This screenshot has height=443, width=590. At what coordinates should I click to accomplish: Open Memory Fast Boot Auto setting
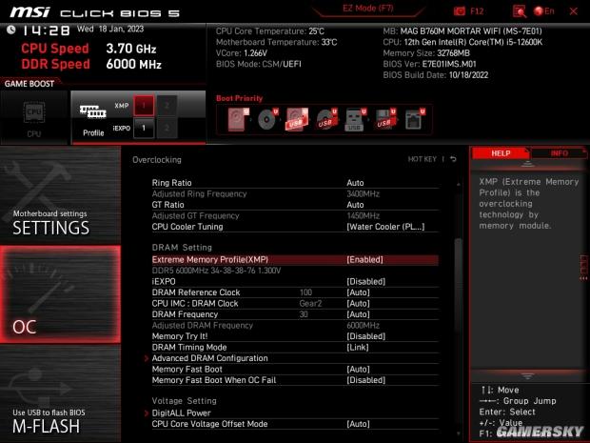click(358, 370)
